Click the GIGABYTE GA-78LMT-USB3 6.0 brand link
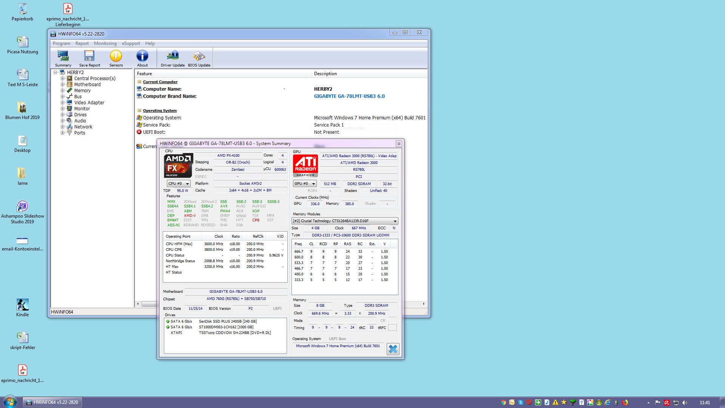This screenshot has width=725, height=408. coord(349,96)
